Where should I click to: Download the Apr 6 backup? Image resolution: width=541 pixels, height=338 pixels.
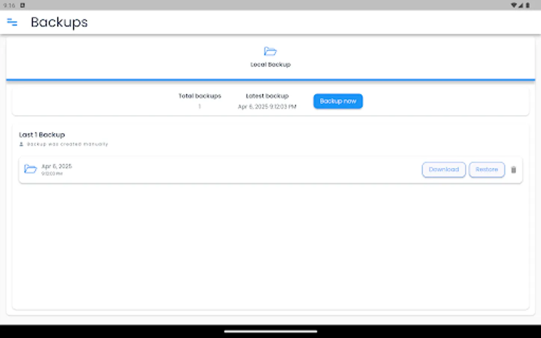click(444, 170)
